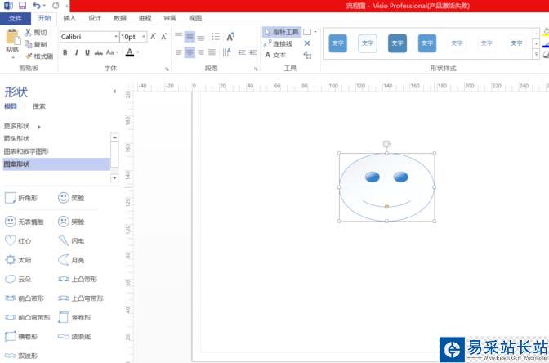Select the 指针工具 (Pointer Tool)
549x363 pixels.
tap(282, 32)
